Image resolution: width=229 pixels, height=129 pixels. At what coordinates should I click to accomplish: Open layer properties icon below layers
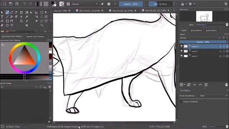pos(206,85)
